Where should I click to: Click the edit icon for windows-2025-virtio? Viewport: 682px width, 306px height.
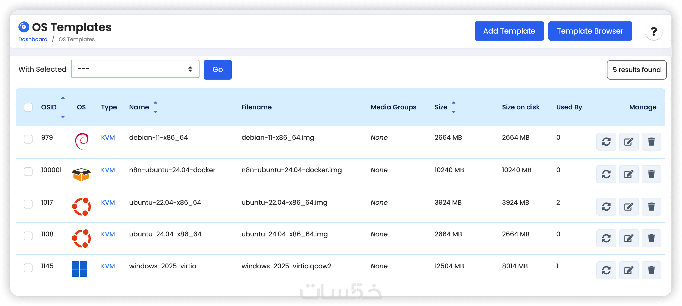pos(629,270)
